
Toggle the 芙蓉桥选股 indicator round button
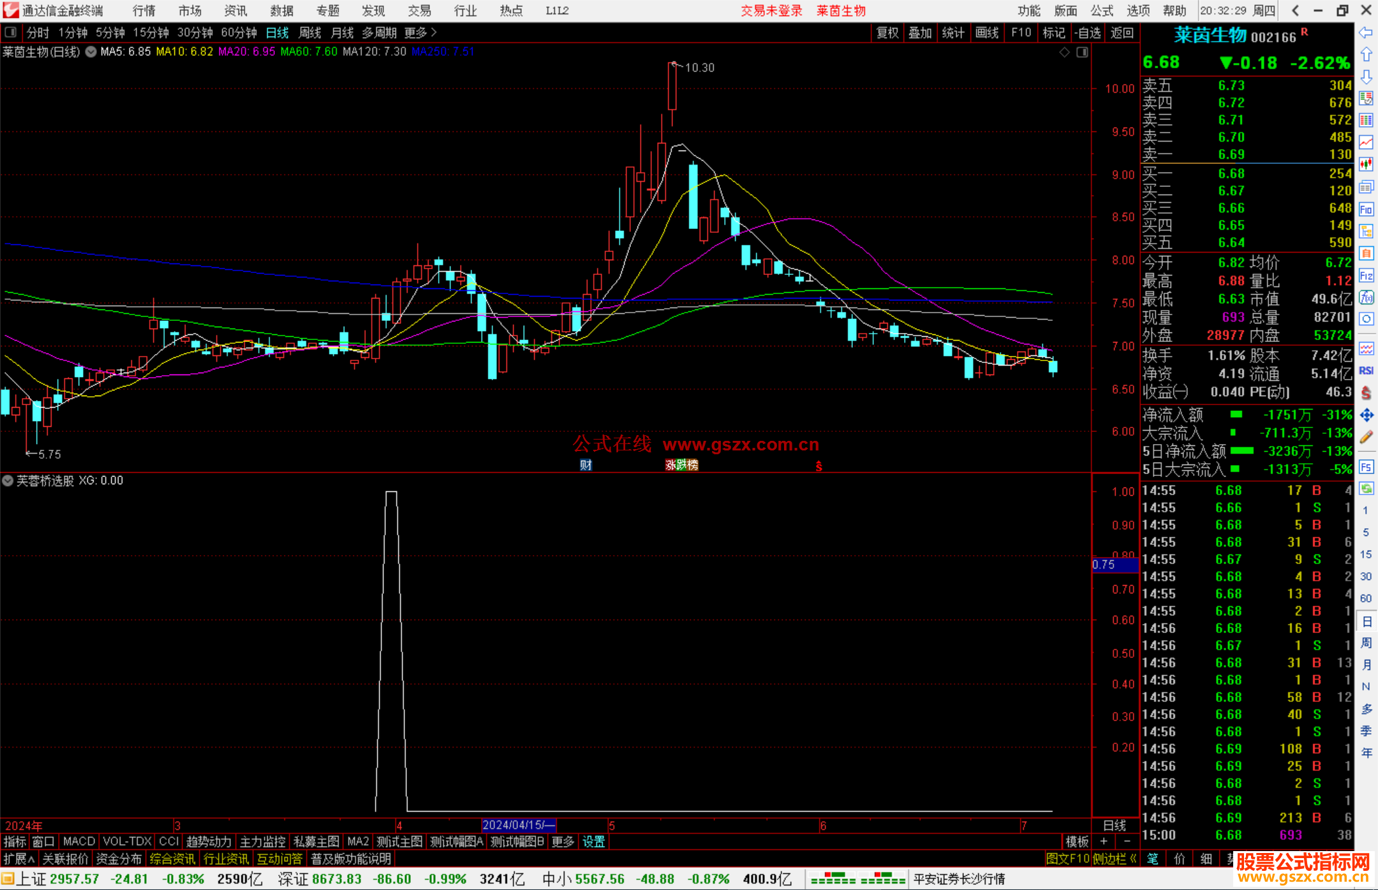click(x=8, y=480)
